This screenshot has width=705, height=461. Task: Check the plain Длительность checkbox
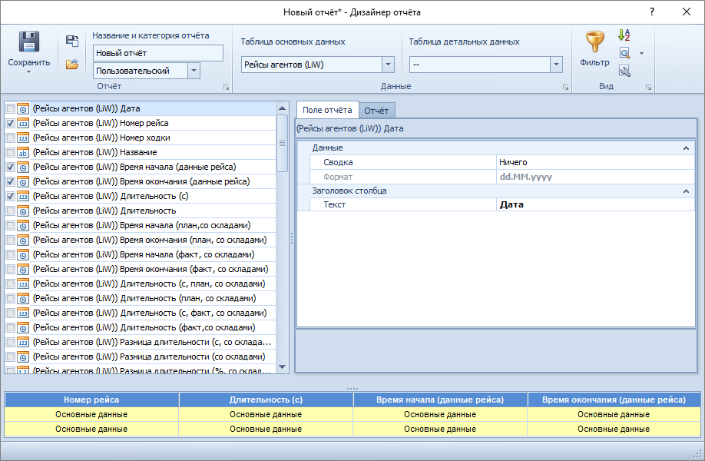tap(10, 211)
